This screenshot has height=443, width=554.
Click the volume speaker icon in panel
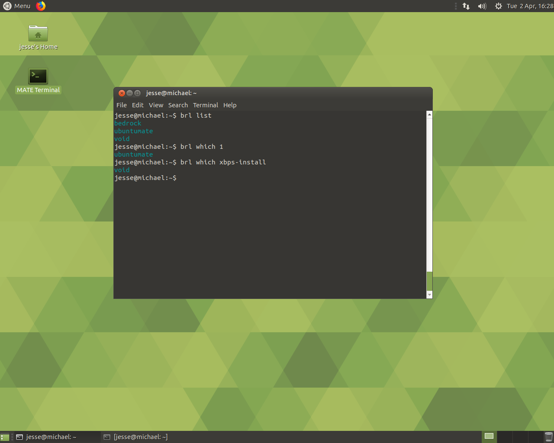click(482, 6)
